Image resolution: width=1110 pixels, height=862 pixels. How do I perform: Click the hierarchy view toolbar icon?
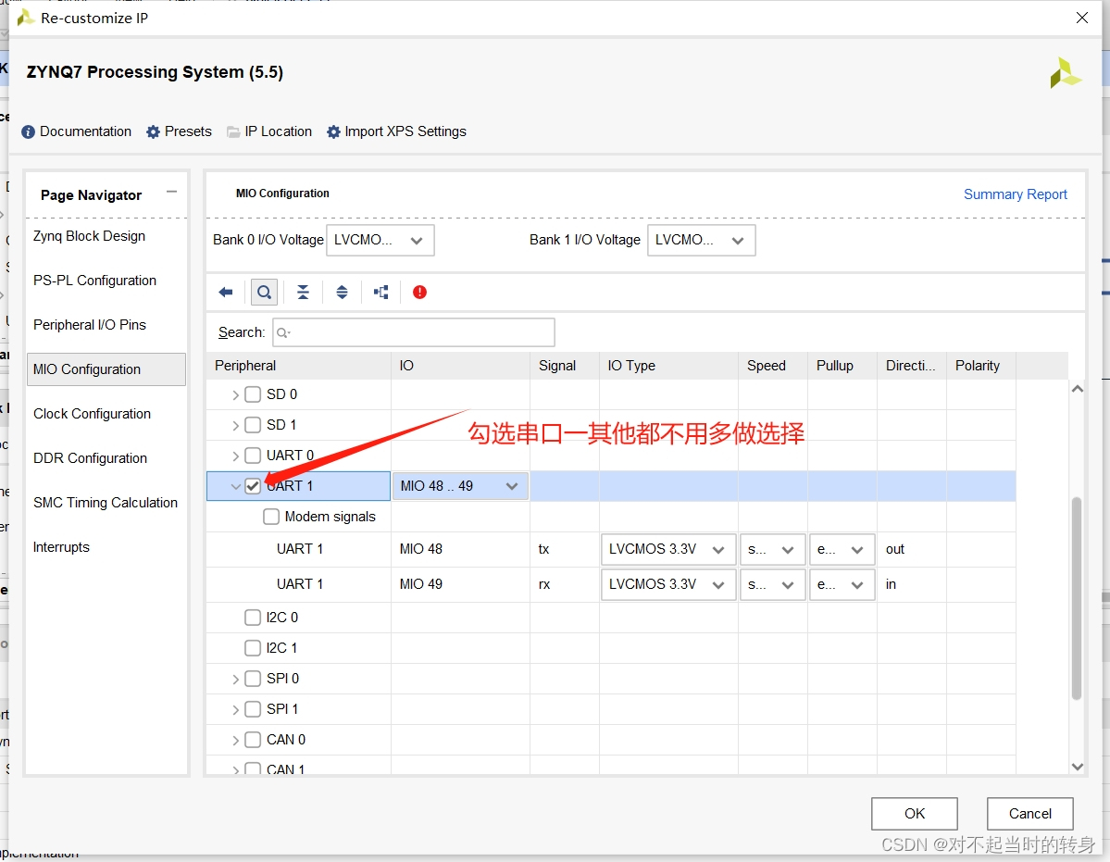380,293
